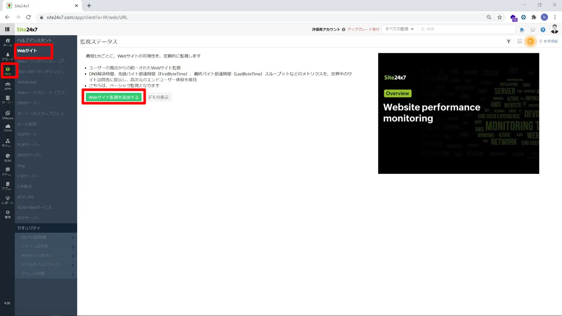Reload the browser page
This screenshot has height=316, width=562.
(x=28, y=17)
